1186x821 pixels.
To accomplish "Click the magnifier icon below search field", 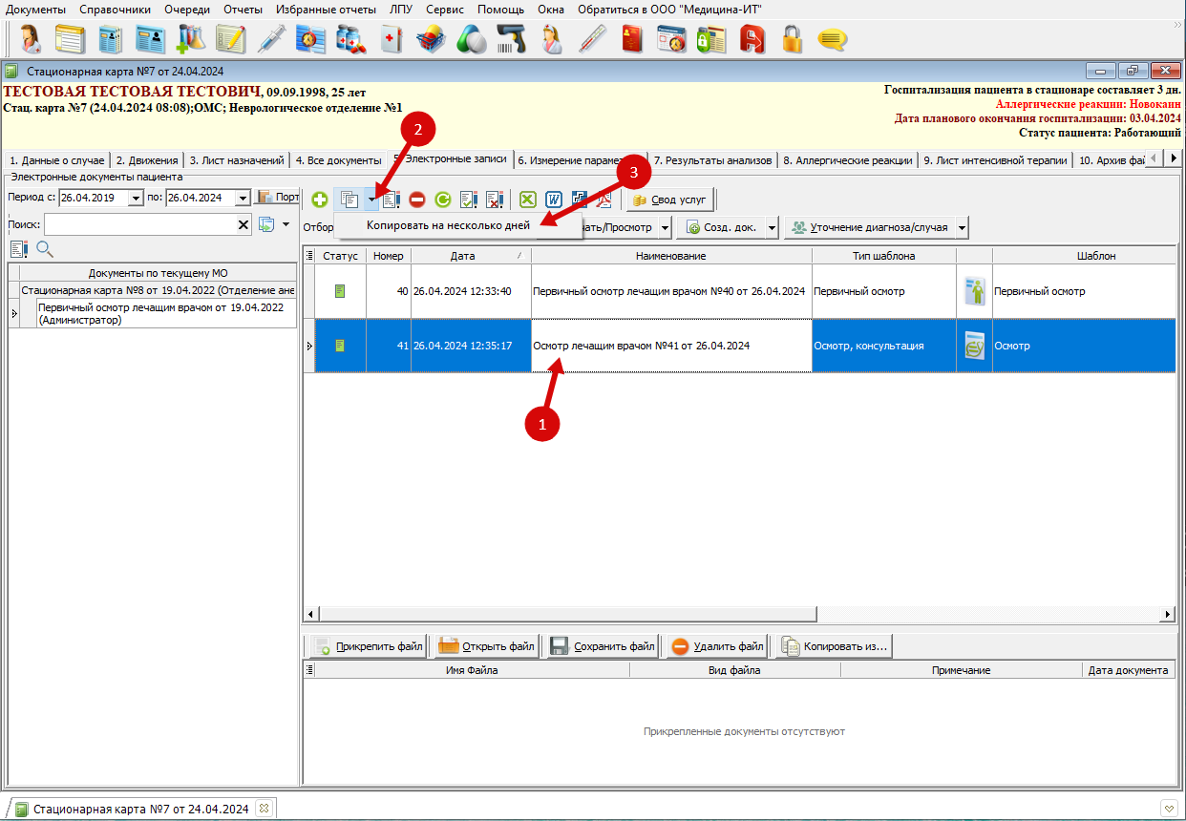I will coord(44,250).
